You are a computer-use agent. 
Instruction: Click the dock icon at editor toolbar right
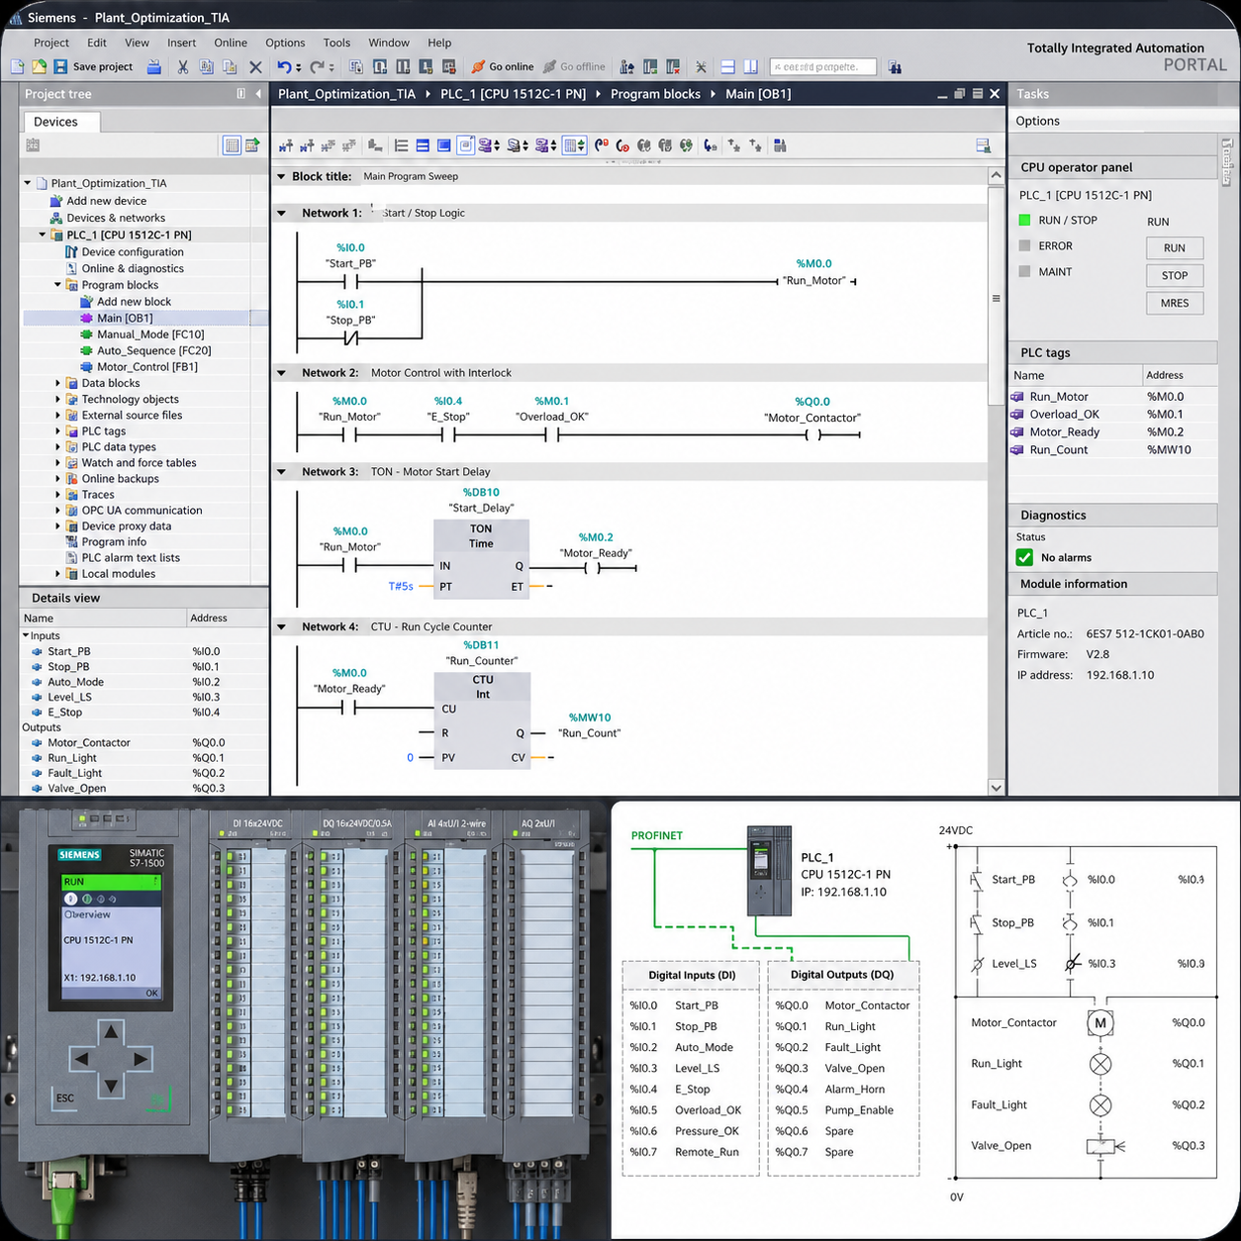coord(984,145)
